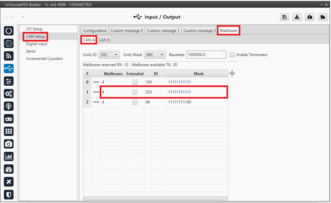Viewport: 331px width, 203px height.
Task: Open the Units ID DEC dropdown
Action: click(x=109, y=55)
